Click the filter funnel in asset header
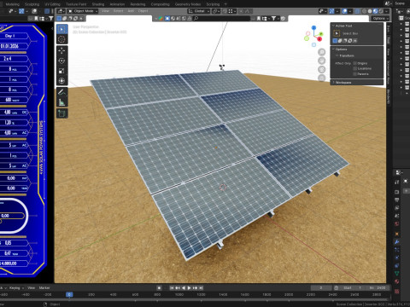410x307 pixels. coord(273,18)
